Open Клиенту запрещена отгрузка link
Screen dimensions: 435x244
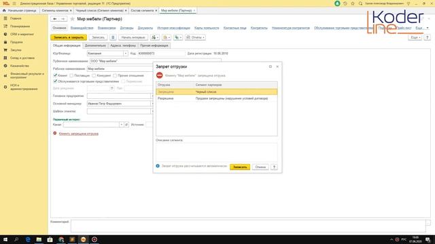[79, 134]
